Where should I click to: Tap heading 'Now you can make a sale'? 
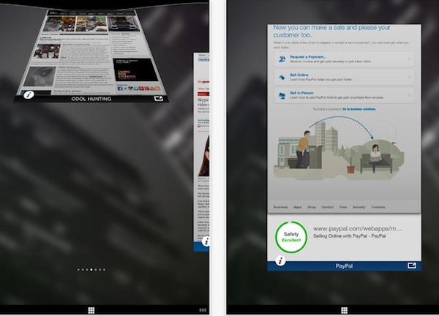331,31
